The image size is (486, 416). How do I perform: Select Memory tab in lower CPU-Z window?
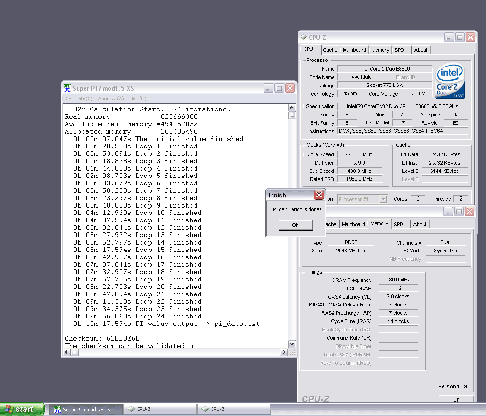[x=379, y=224]
